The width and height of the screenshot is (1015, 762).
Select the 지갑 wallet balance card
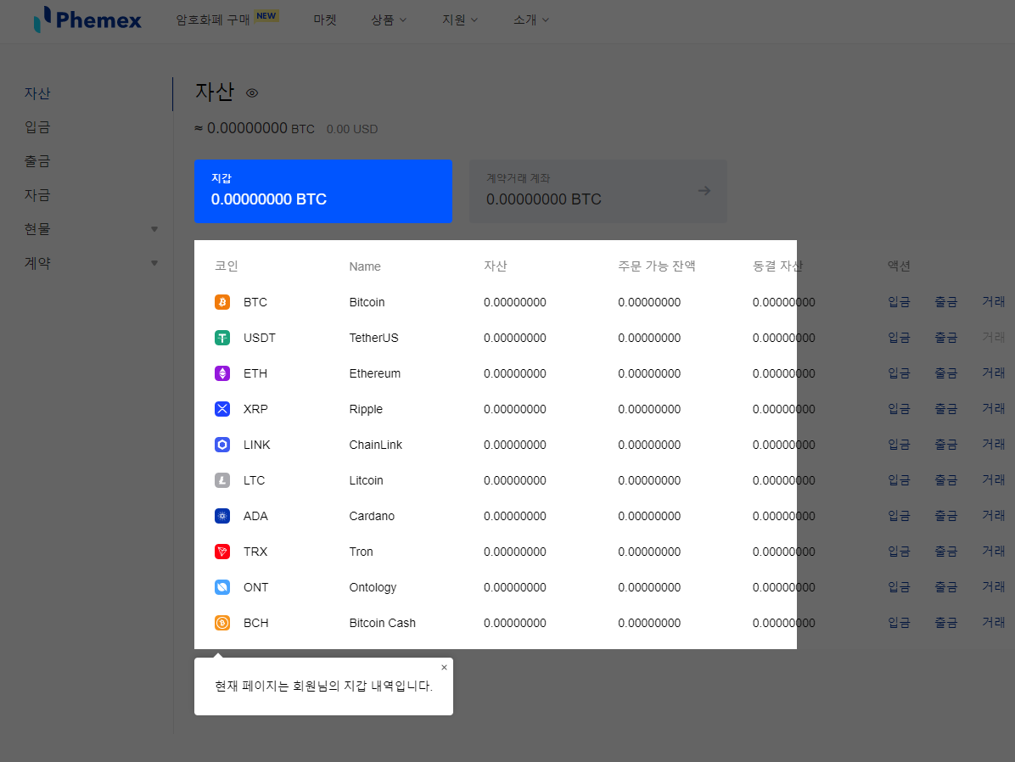point(323,191)
